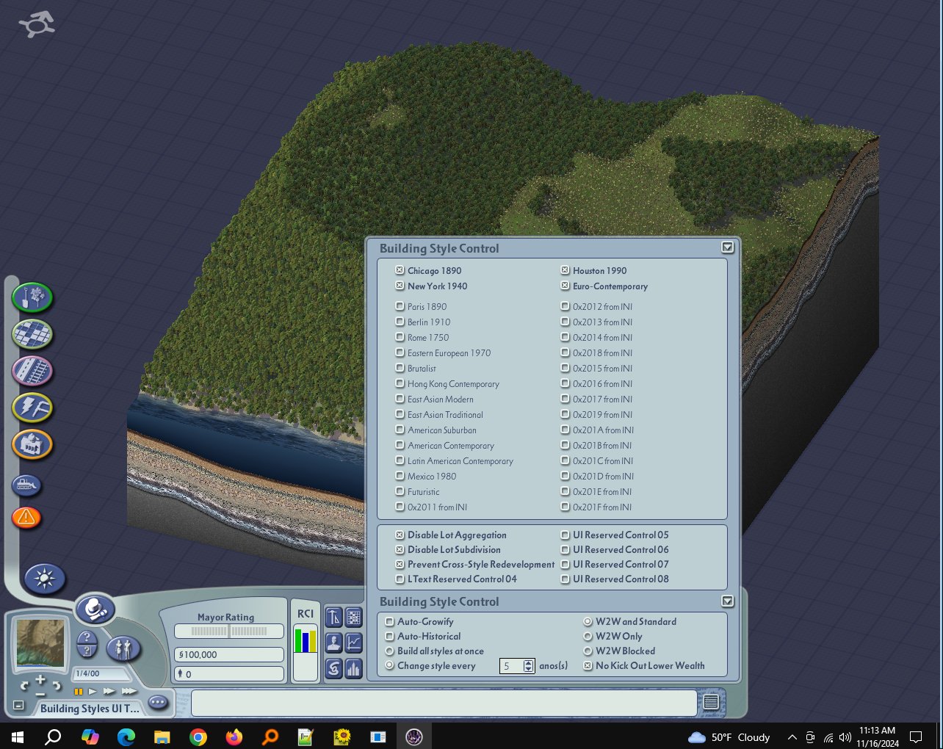Click the years value field showing 5
943x749 pixels.
pos(511,666)
